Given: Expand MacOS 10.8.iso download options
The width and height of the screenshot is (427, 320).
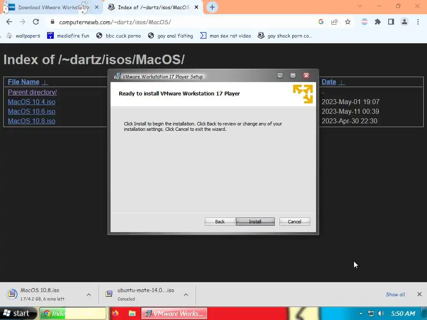Looking at the screenshot, I should point(89,295).
